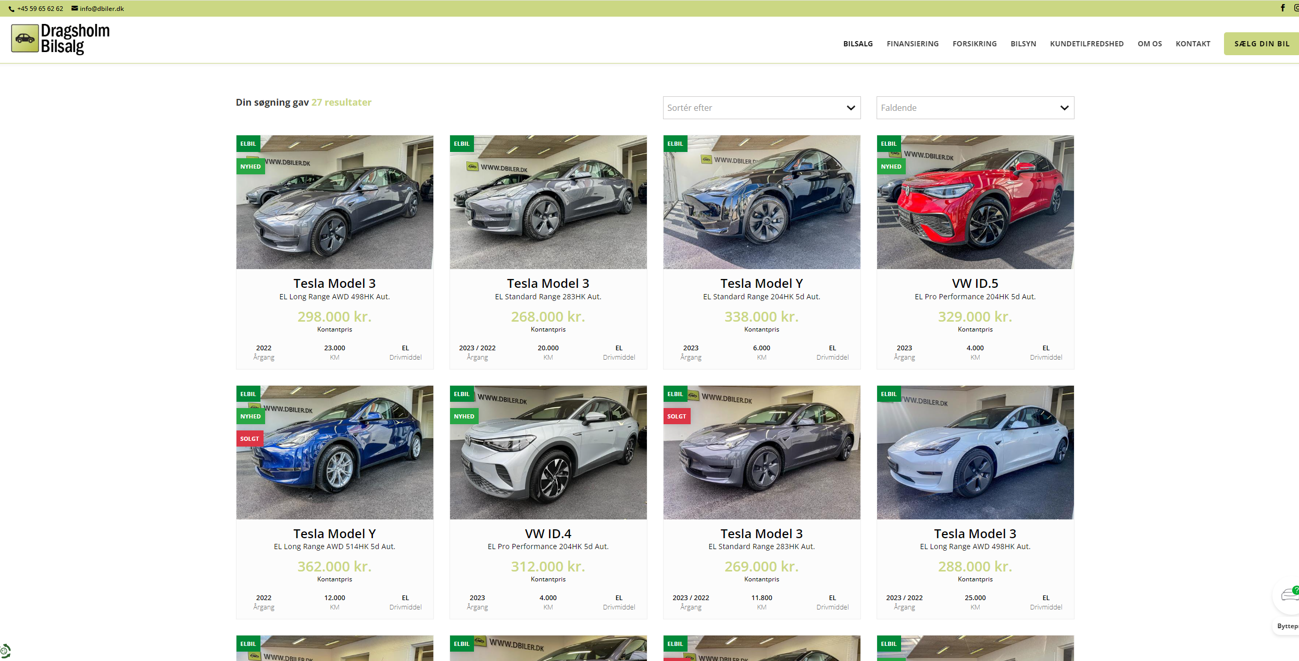Open the Faldende order dropdown
1299x661 pixels.
[975, 108]
